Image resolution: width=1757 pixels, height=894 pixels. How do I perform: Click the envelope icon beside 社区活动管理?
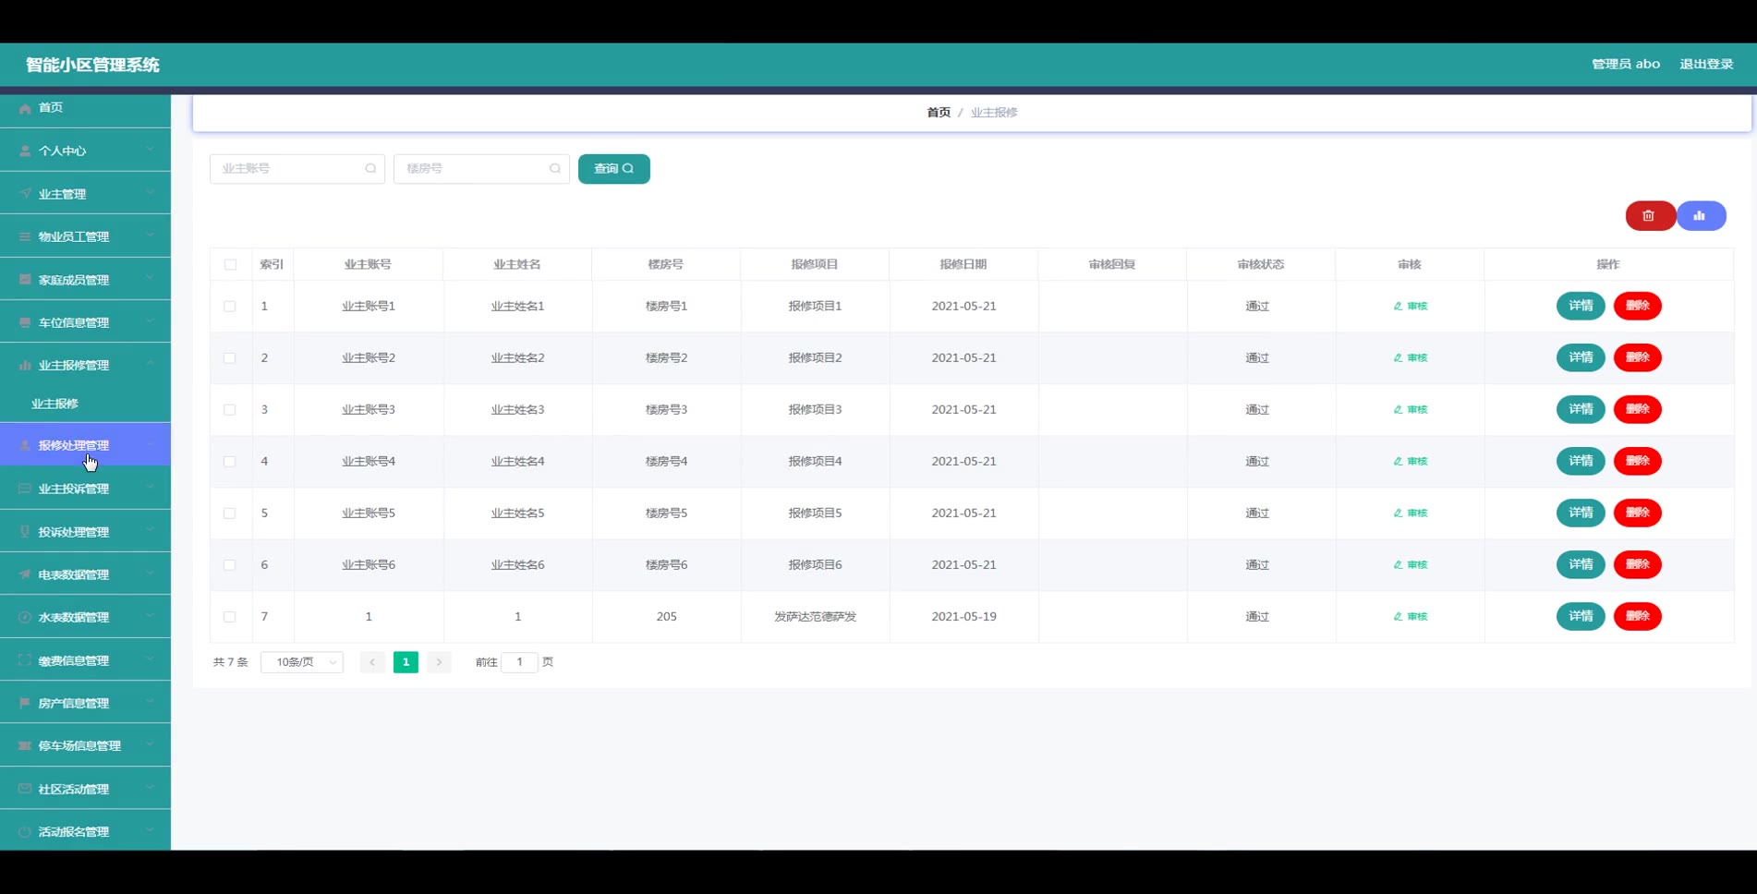(25, 789)
